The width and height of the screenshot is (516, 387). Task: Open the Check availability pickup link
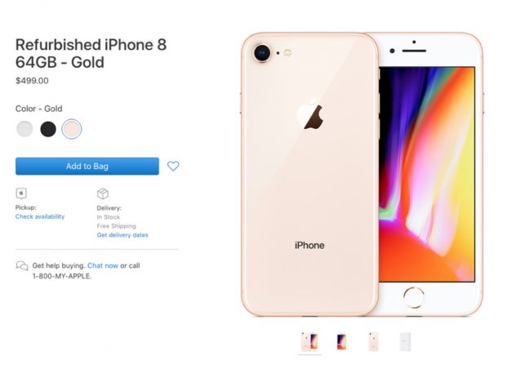coord(40,216)
